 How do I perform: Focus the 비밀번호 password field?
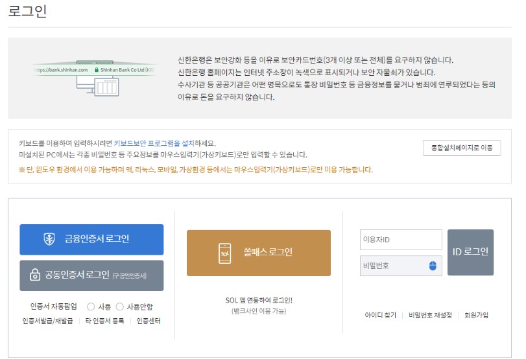401,266
